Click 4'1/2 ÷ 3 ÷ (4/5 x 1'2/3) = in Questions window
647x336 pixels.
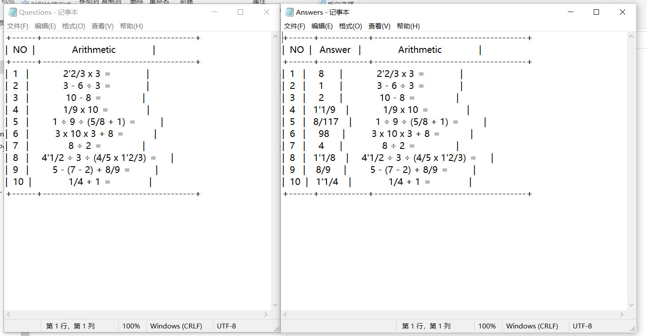(99, 158)
